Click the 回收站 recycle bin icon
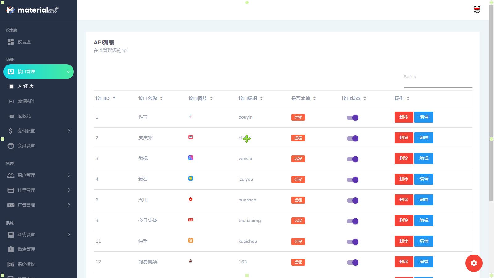This screenshot has width=494, height=278. pos(11,116)
